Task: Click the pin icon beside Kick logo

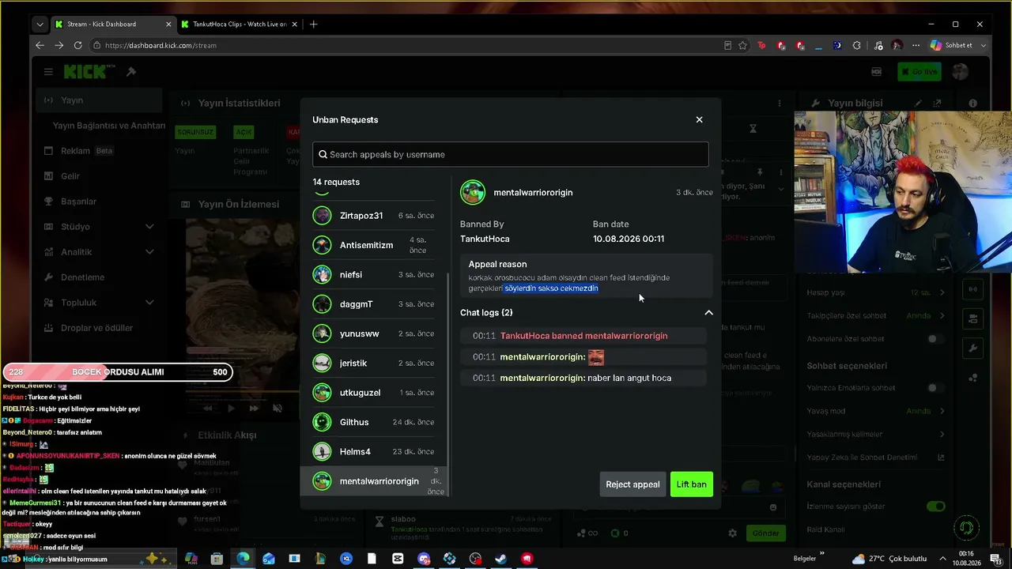Action: pyautogui.click(x=131, y=72)
